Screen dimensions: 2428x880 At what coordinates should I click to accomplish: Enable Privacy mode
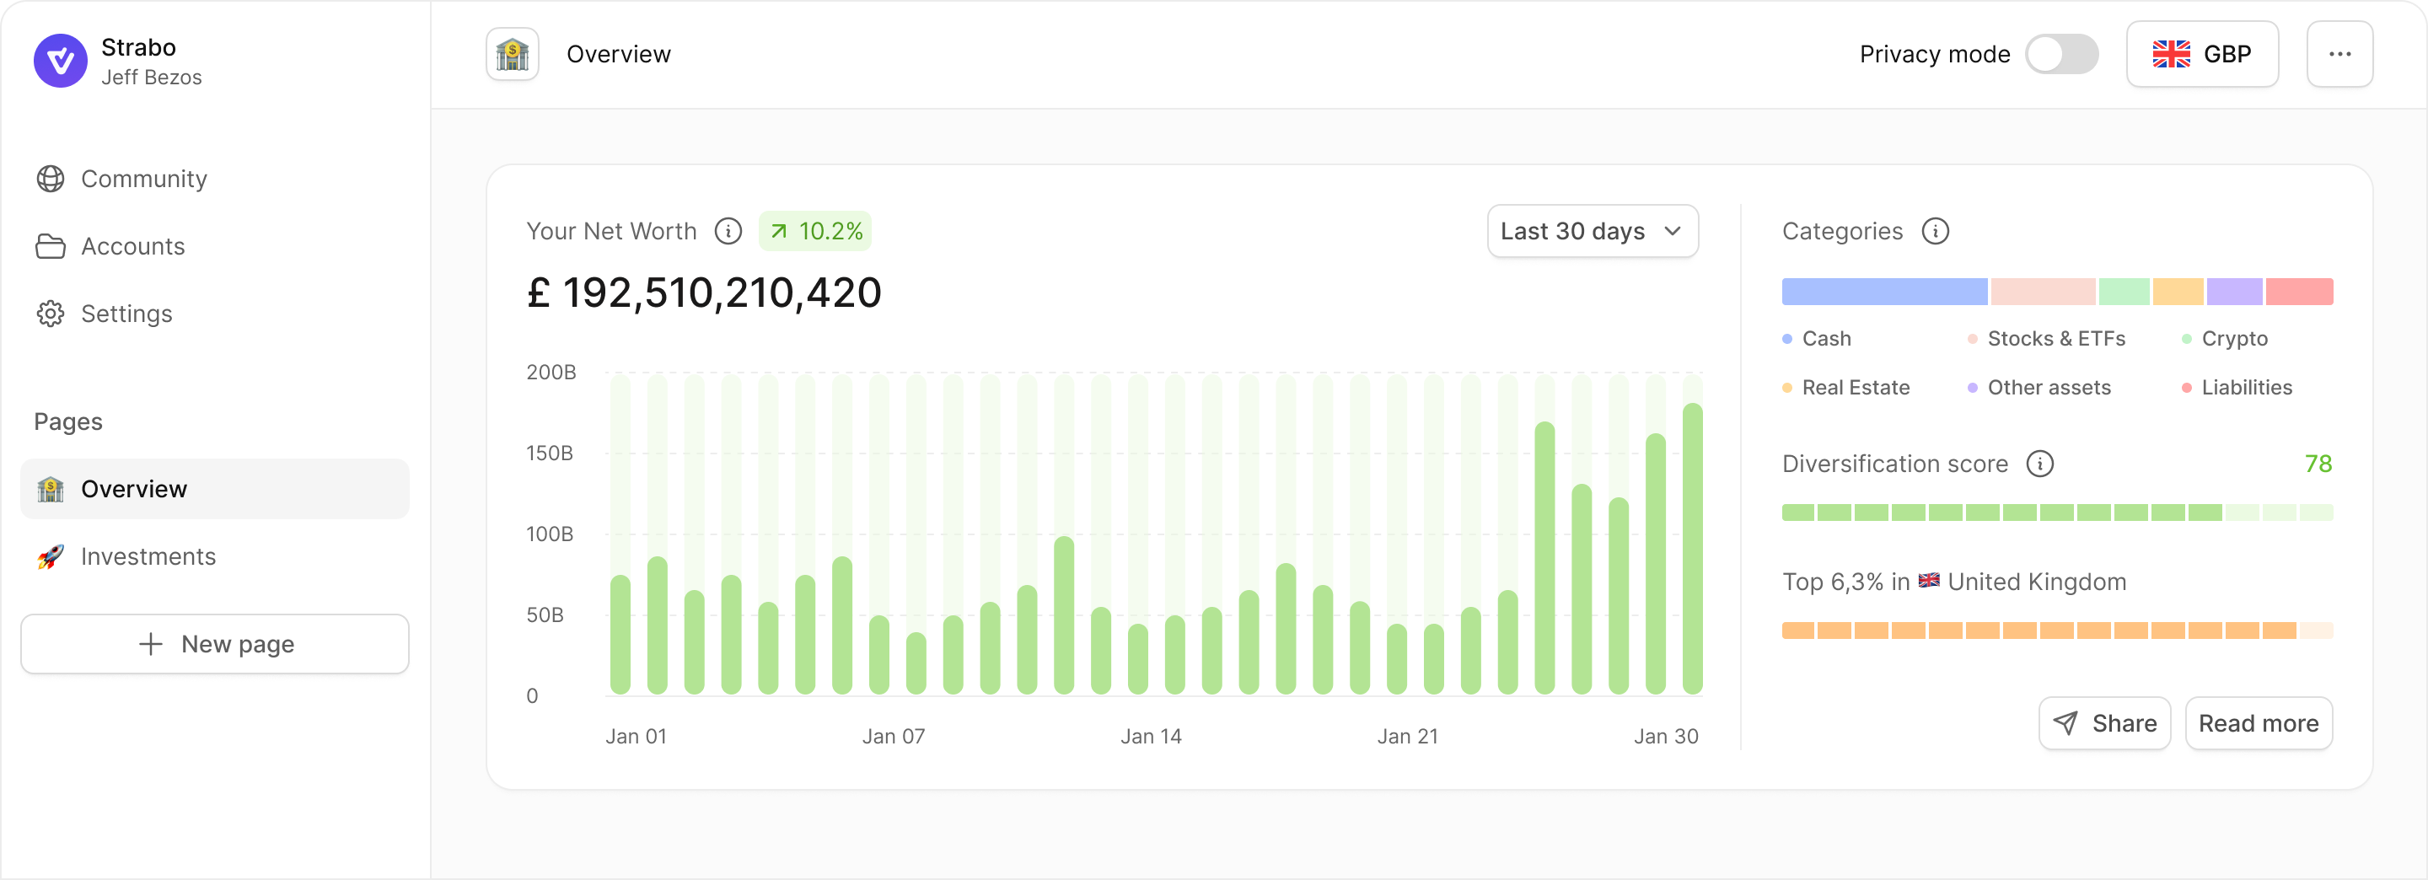(2062, 54)
